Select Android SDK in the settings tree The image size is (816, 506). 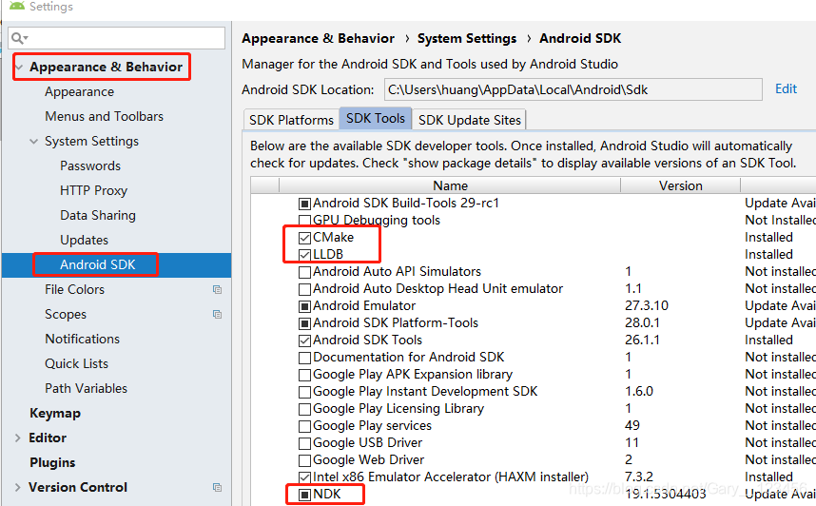coord(98,265)
